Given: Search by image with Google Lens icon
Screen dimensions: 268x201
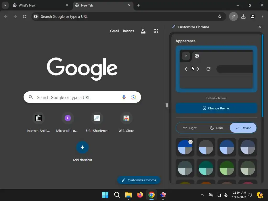Looking at the screenshot, I should (x=133, y=97).
